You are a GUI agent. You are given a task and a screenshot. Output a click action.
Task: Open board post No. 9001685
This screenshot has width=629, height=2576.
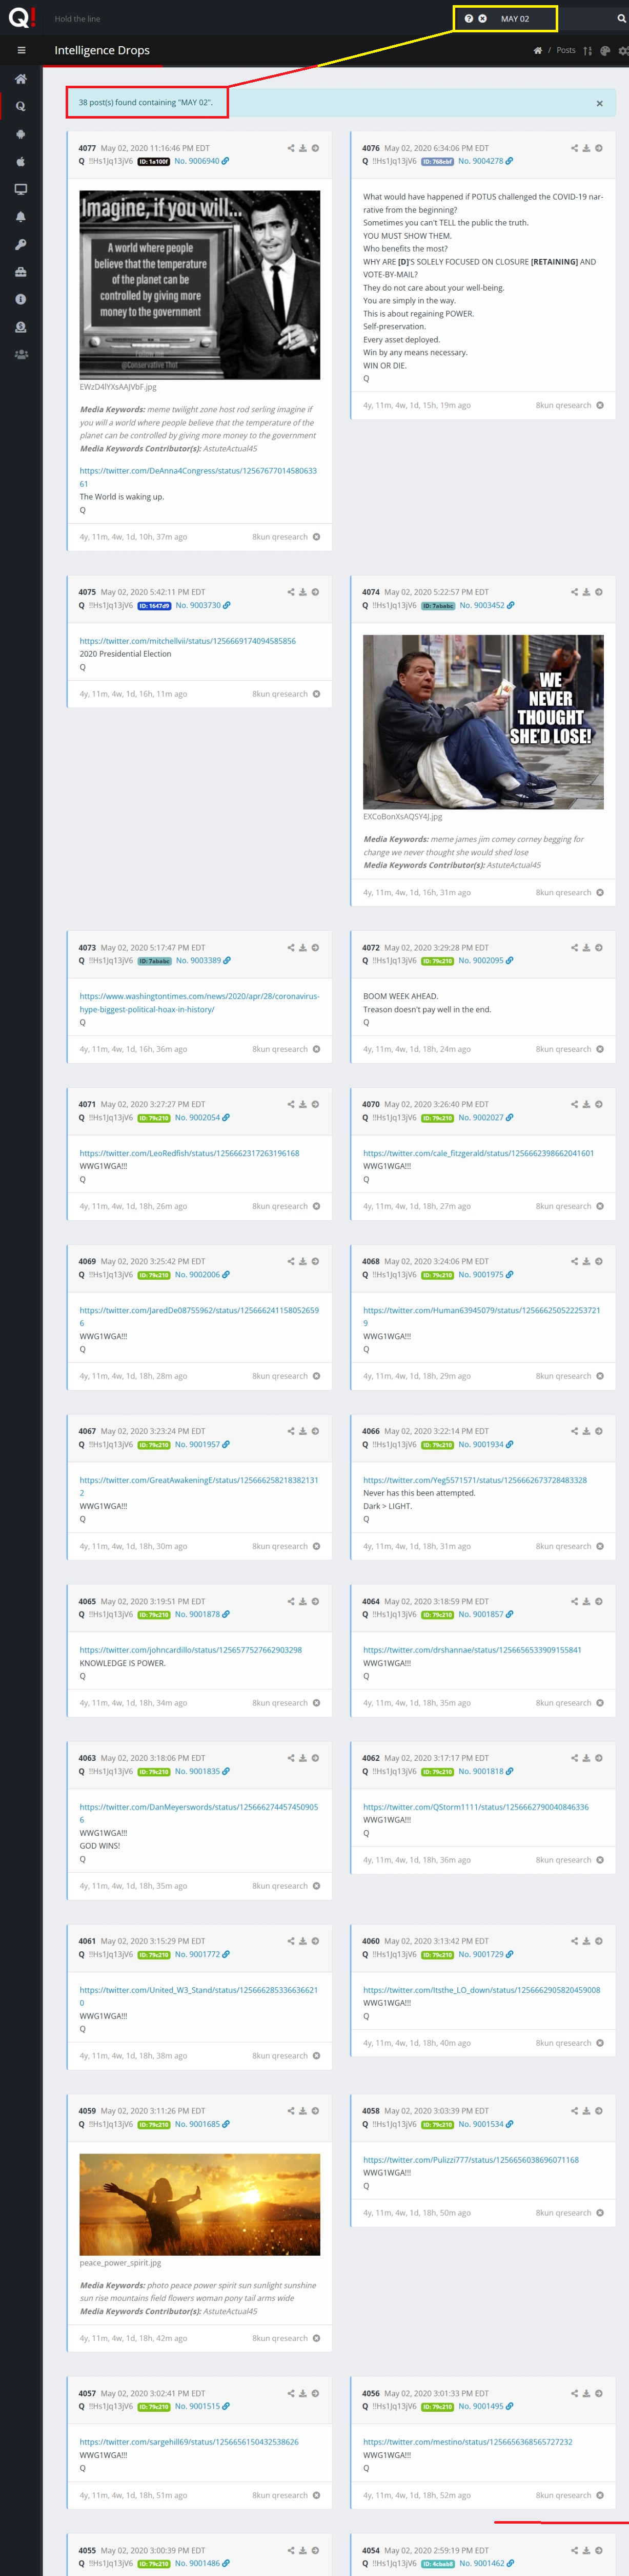pos(201,2124)
